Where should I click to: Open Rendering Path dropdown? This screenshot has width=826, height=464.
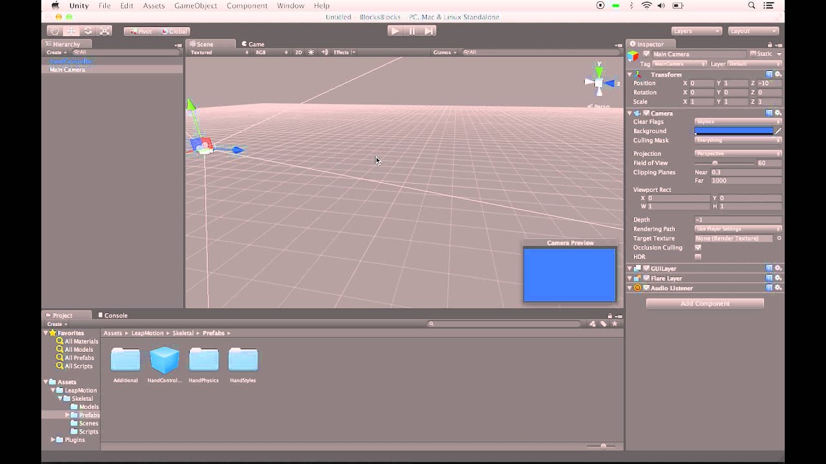click(x=738, y=229)
